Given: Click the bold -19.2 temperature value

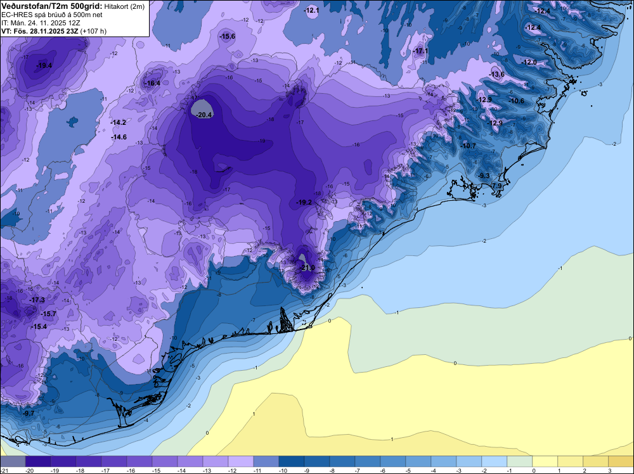Looking at the screenshot, I should tap(304, 202).
